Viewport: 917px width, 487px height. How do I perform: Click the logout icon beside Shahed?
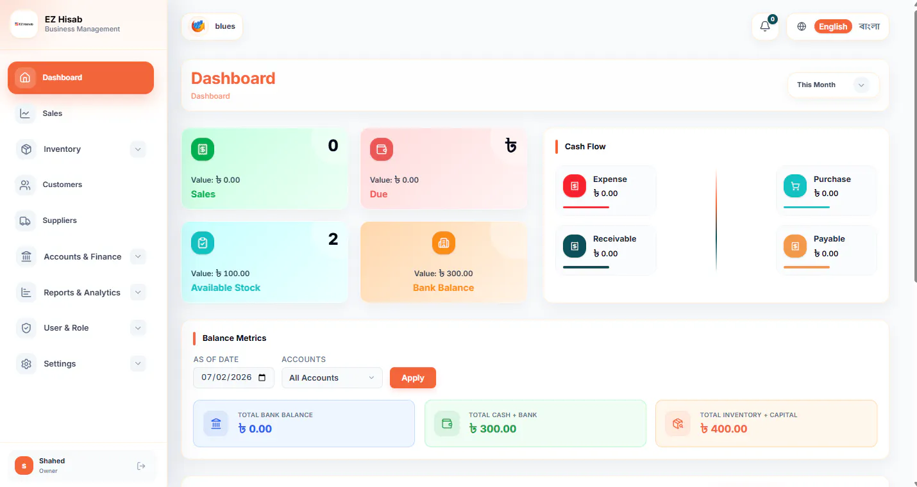[x=141, y=466]
